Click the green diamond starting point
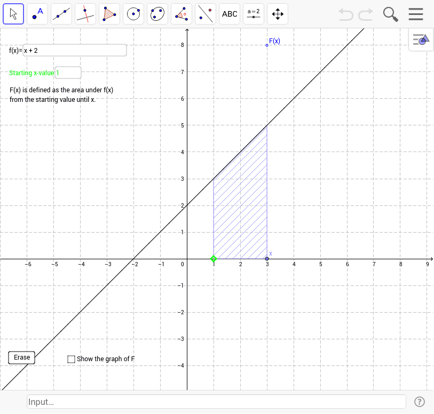434x414 pixels. pyautogui.click(x=214, y=259)
